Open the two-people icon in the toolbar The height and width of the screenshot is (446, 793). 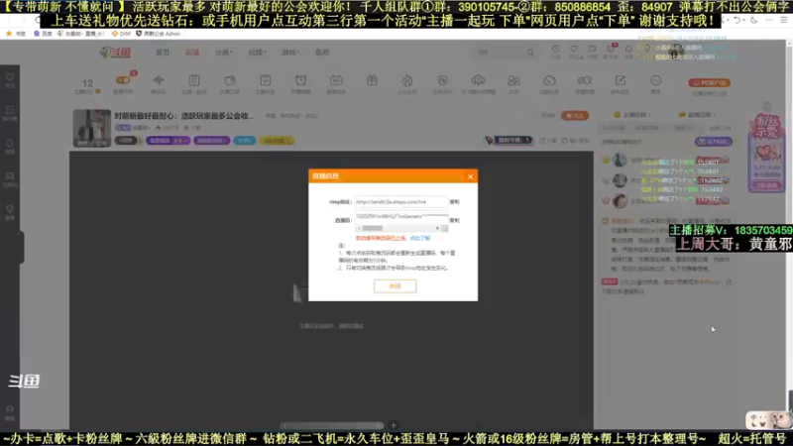point(513,80)
